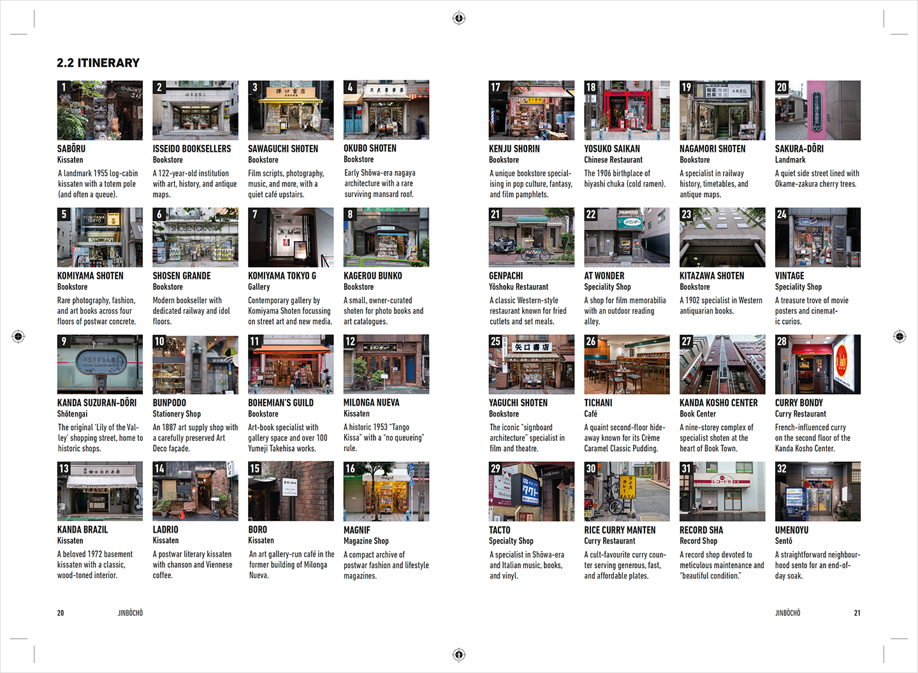Image resolution: width=918 pixels, height=673 pixels.
Task: Click the top center registration mark
Action: (x=459, y=18)
